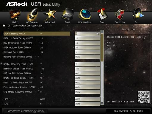Select the RAS# Active Time (tRAS) label
The image size is (152, 114).
(17, 48)
